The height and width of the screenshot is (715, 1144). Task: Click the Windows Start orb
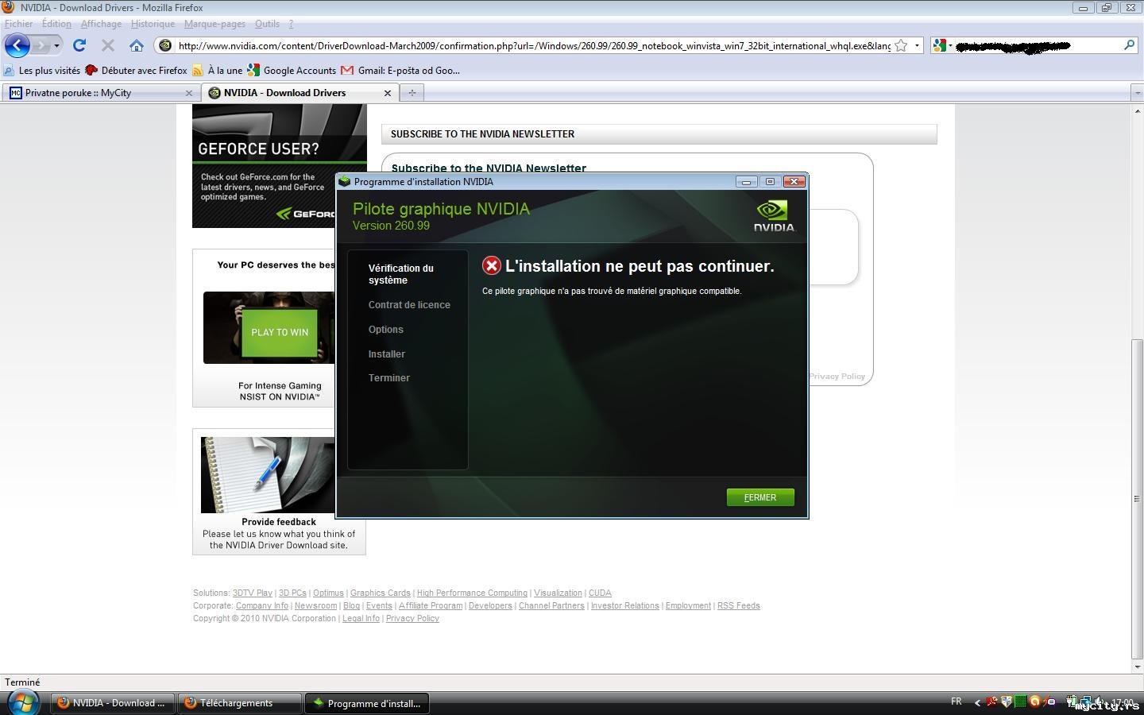(x=22, y=703)
